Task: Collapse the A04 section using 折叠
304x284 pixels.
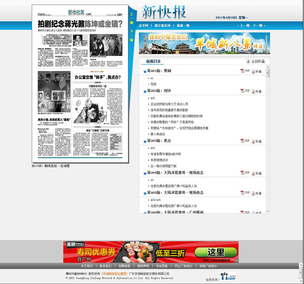Action: [257, 173]
